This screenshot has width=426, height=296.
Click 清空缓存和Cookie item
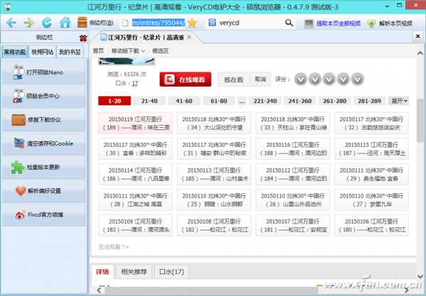44,143
